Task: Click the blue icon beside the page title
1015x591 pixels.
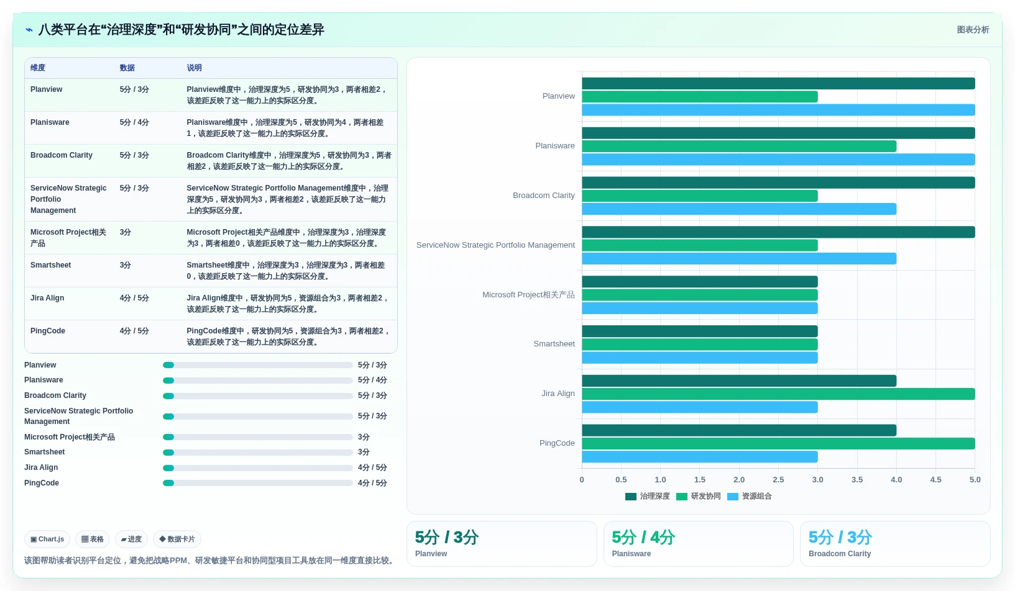Action: click(29, 30)
